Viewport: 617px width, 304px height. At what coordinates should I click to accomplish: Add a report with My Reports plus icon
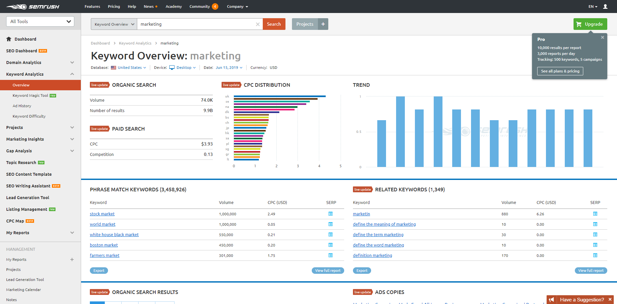click(x=72, y=260)
